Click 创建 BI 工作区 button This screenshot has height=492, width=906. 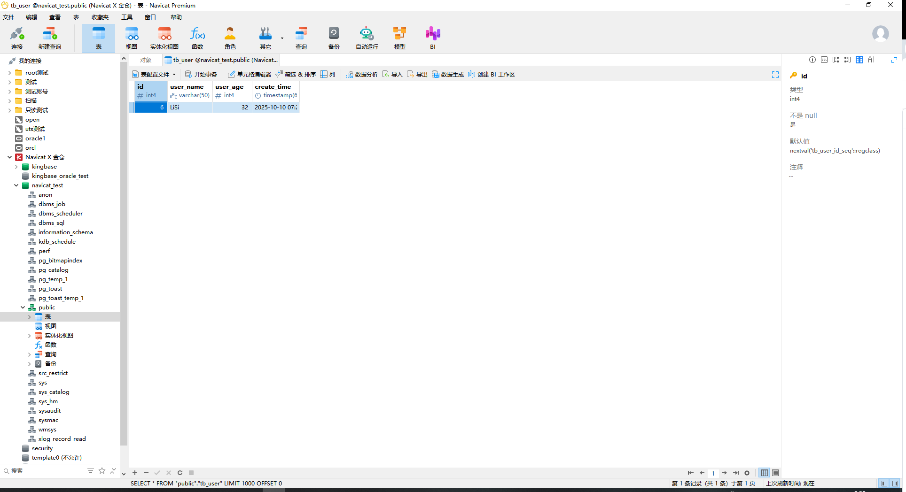coord(492,74)
